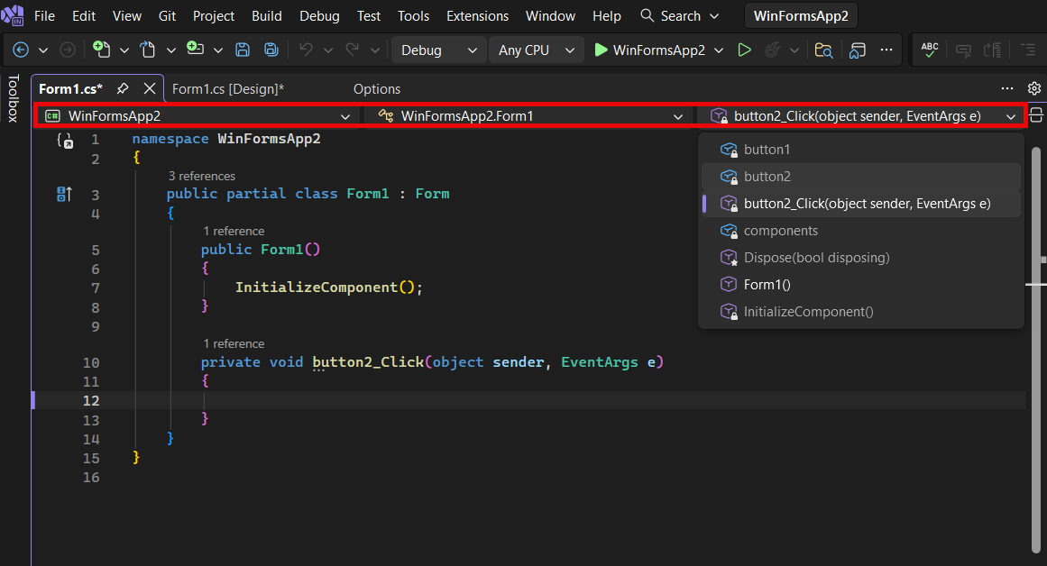The height and width of the screenshot is (566, 1047).
Task: Click the Save All icon
Action: 271,50
